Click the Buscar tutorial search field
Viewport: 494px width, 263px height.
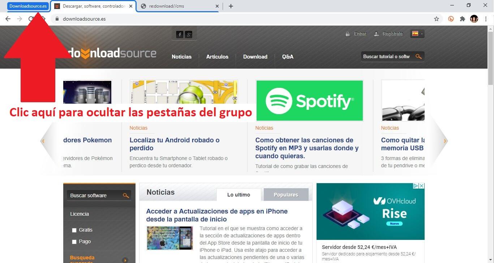click(387, 56)
